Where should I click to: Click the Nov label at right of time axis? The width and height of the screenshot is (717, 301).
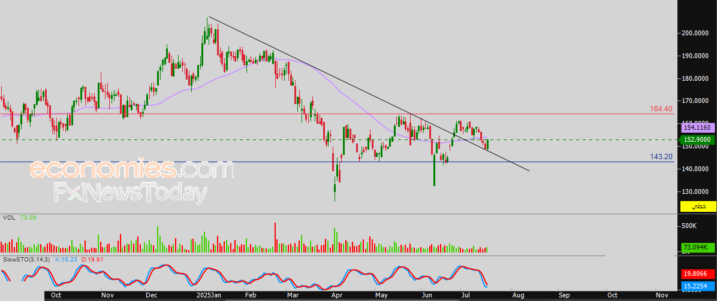coord(661,295)
